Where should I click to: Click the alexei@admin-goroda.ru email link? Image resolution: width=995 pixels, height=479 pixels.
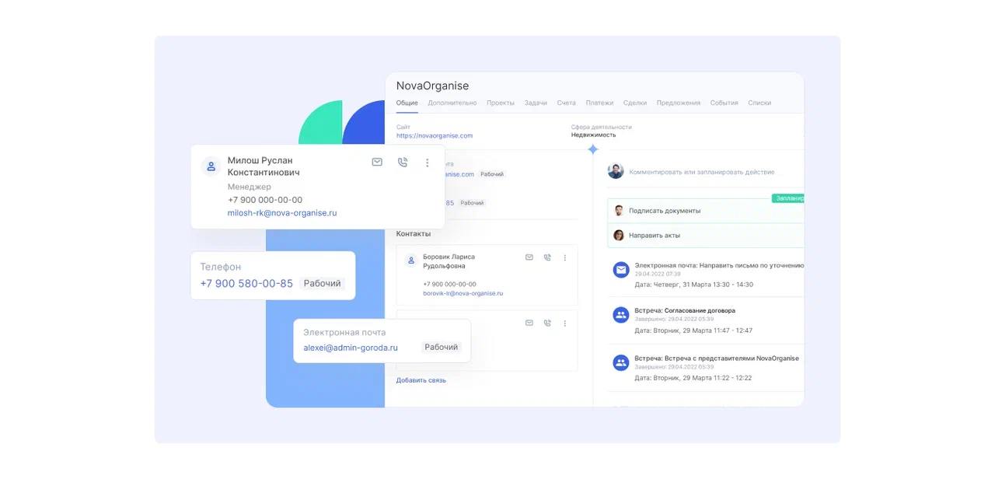351,348
